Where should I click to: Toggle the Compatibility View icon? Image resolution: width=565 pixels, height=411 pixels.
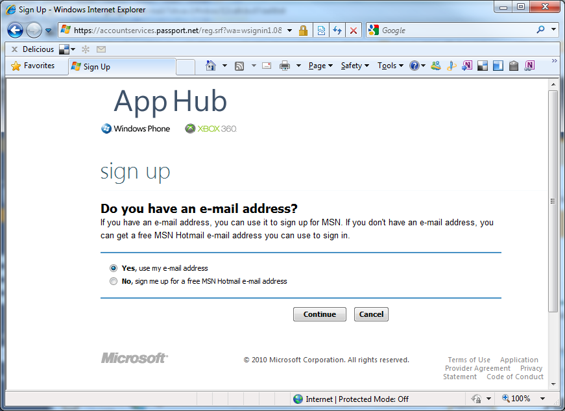click(x=321, y=31)
